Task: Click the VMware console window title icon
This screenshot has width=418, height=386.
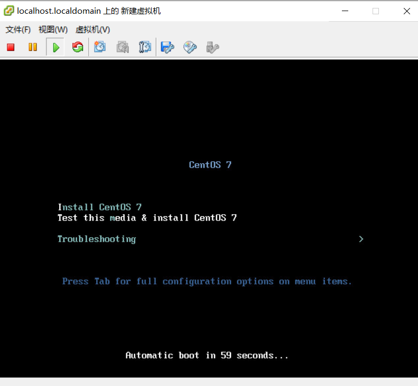Action: pos(8,11)
